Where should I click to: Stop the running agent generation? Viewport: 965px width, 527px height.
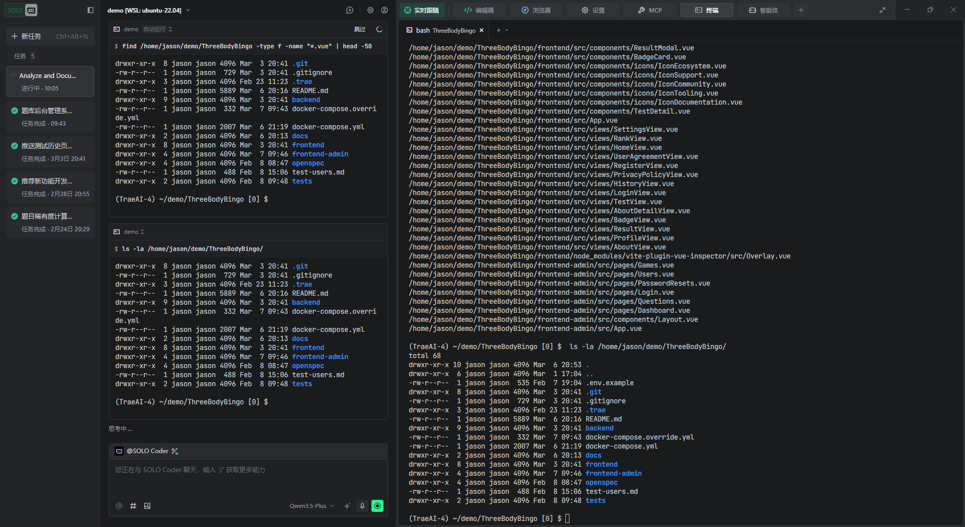[377, 506]
